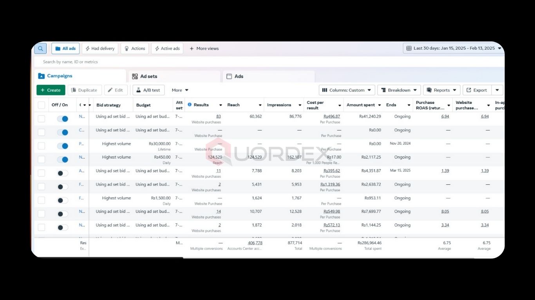Viewport: 535px width, 300px height.
Task: Click the Edit pencil button
Action: pos(116,90)
